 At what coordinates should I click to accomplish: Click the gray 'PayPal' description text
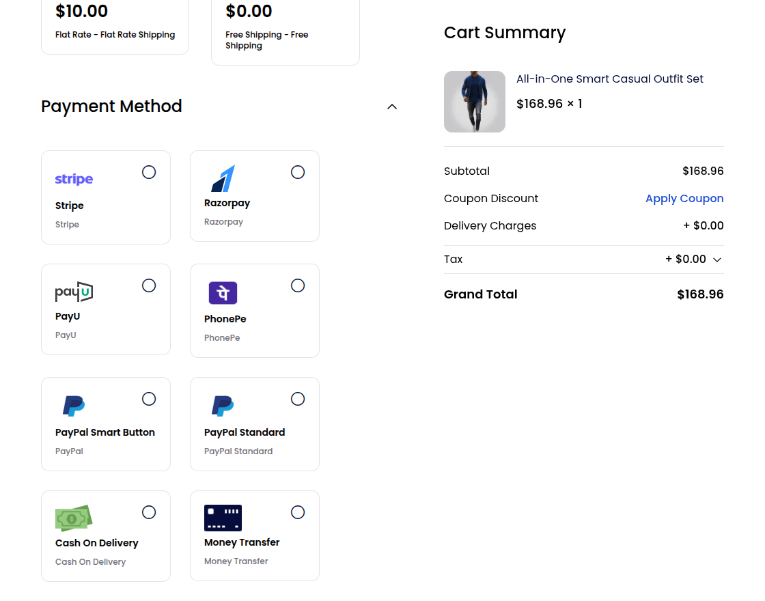69,451
